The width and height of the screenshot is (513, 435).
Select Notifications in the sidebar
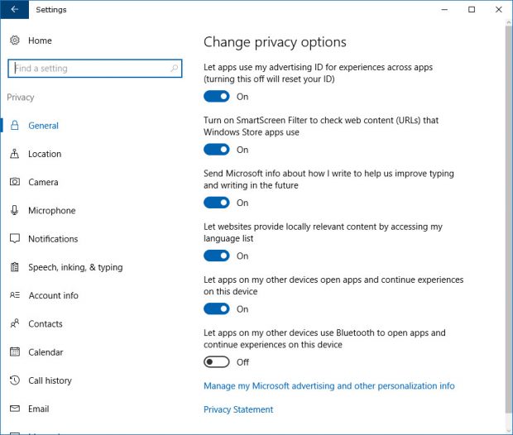tap(53, 239)
